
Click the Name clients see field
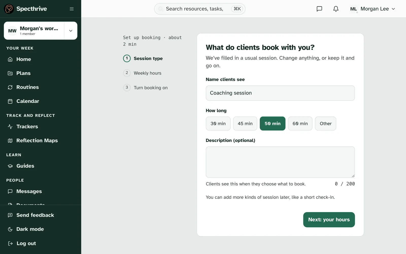click(280, 93)
